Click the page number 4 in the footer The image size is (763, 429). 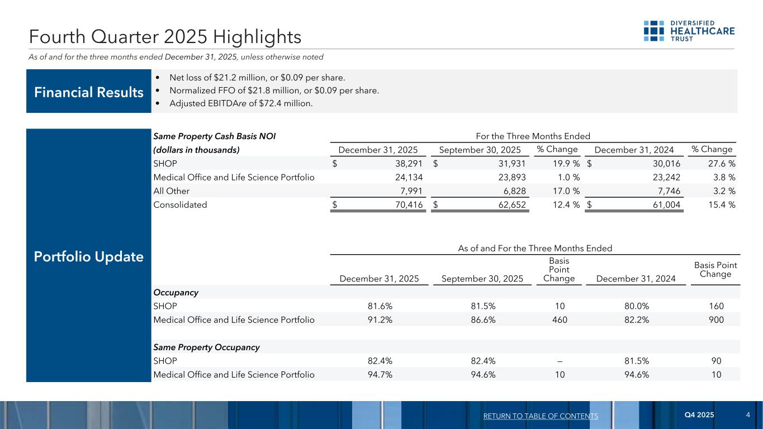click(748, 414)
